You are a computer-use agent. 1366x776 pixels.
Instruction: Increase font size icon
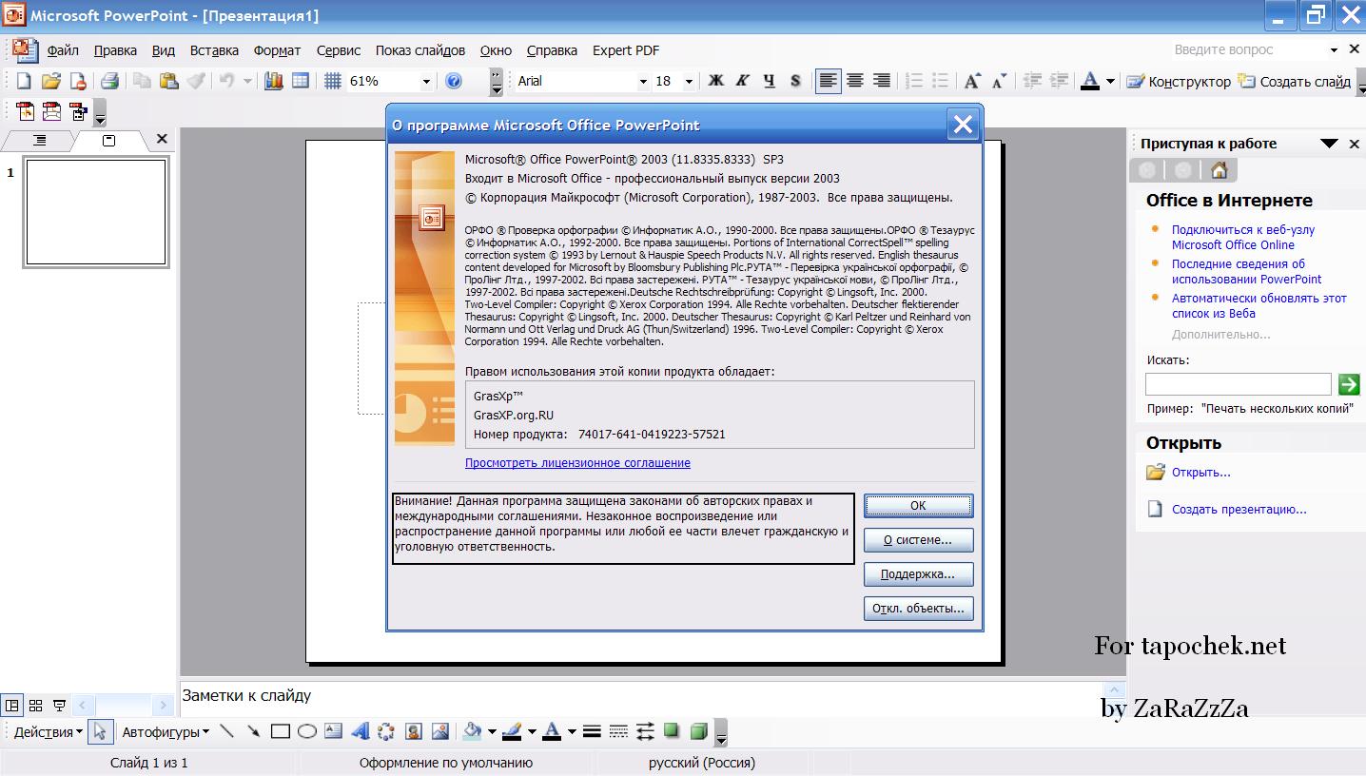coord(972,82)
